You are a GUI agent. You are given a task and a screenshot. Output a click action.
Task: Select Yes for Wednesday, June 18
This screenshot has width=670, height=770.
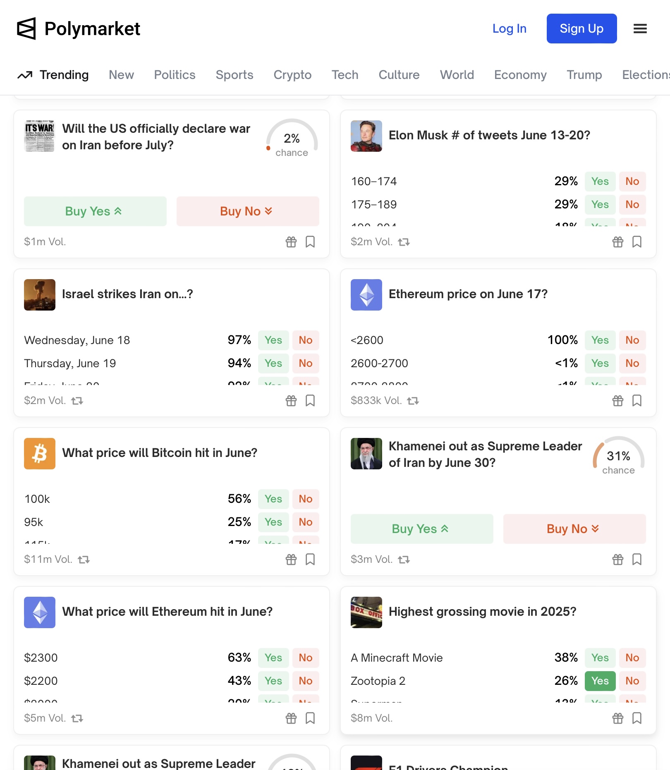[x=273, y=340]
